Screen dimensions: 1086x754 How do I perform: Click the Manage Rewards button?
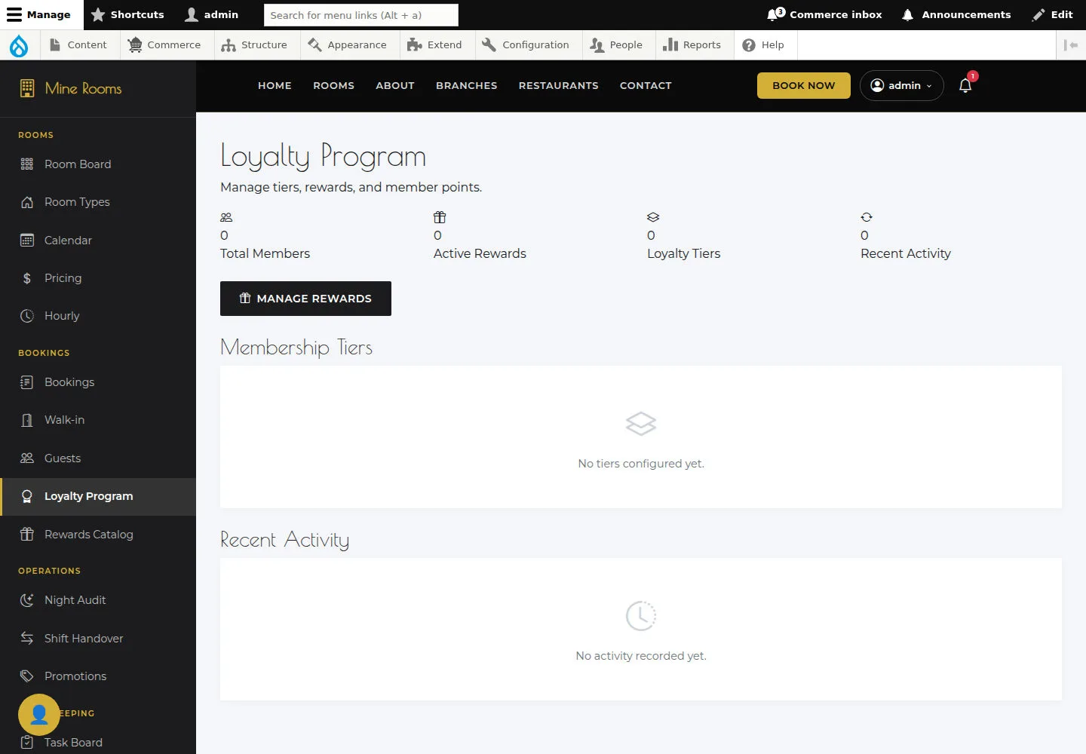coord(305,299)
